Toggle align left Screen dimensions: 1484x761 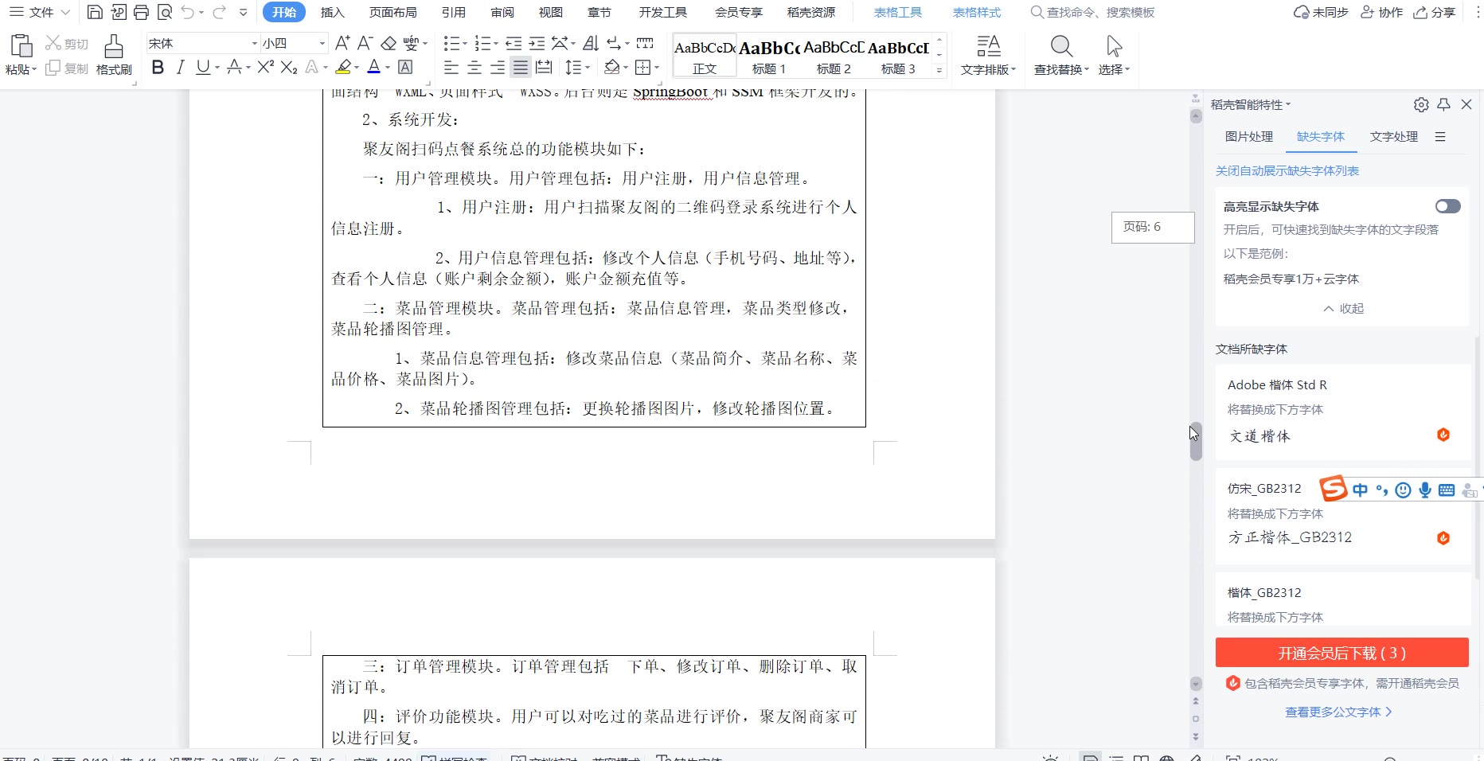[451, 68]
